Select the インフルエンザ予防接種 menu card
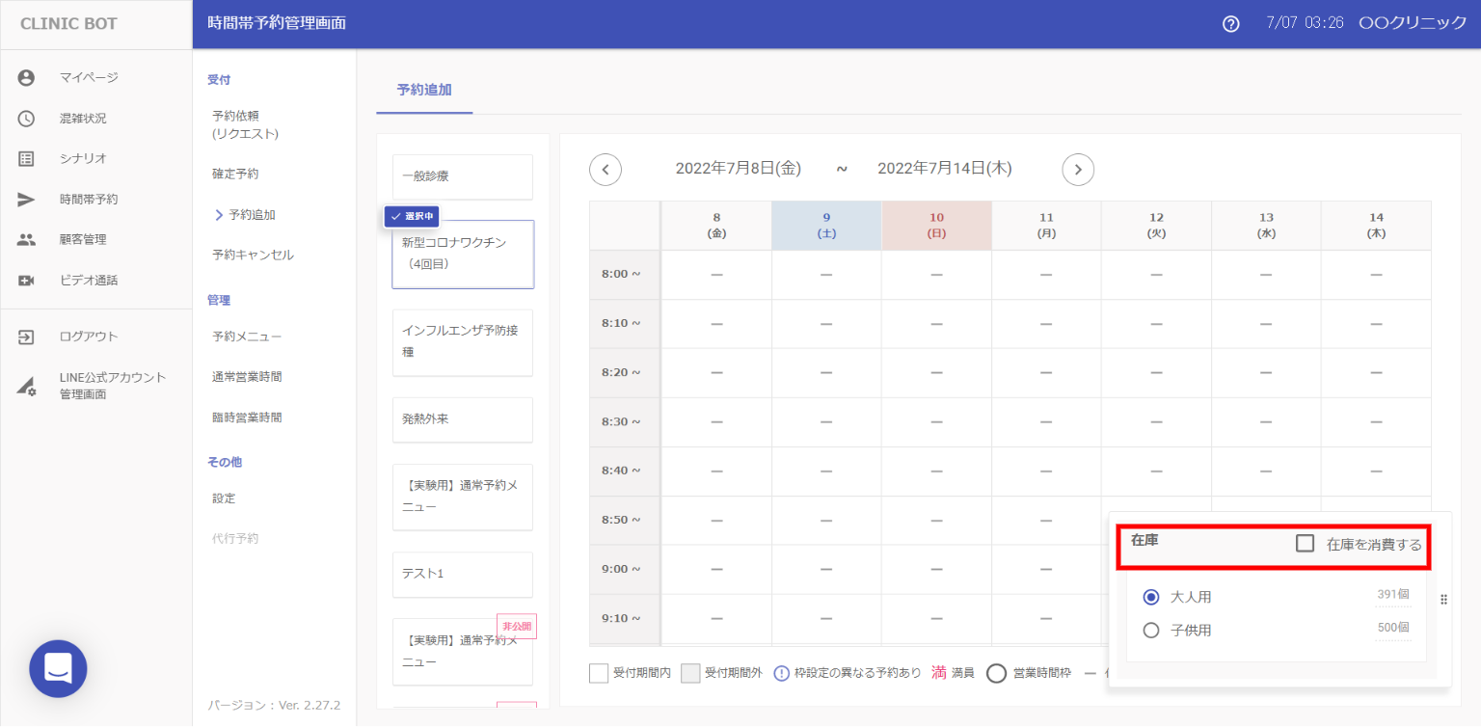The width and height of the screenshot is (1481, 727). (463, 342)
